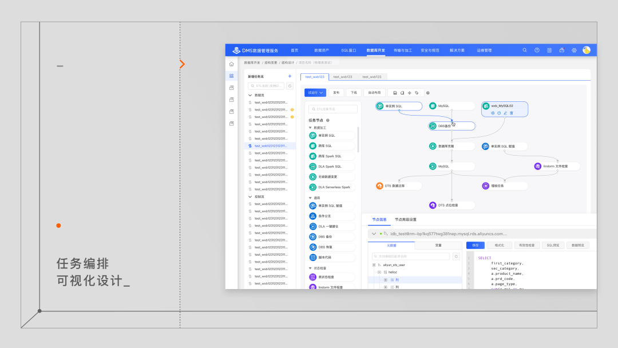Image resolution: width=618 pixels, height=348 pixels.
Task: Refresh the metadata table list
Action: [x=456, y=256]
